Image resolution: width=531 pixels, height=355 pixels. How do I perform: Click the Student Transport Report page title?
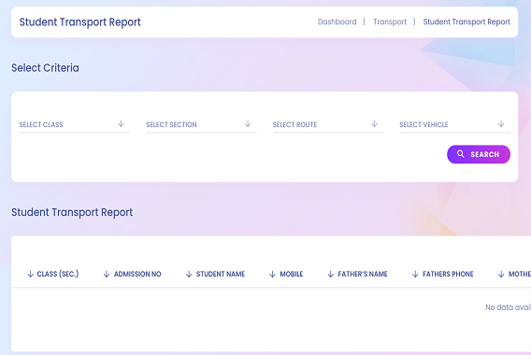(x=79, y=22)
